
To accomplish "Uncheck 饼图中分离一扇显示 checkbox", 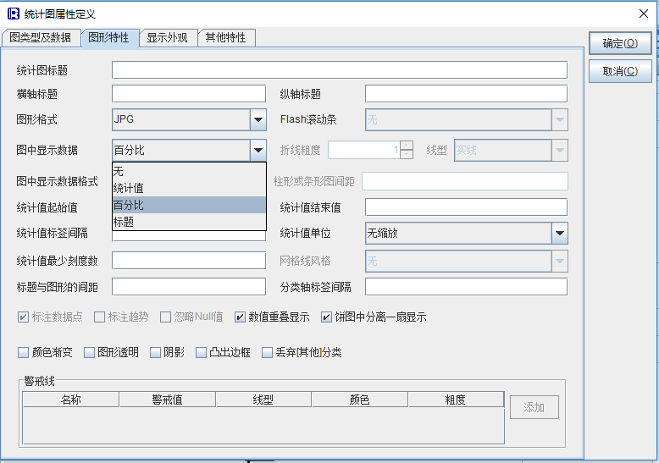I will coord(326,317).
